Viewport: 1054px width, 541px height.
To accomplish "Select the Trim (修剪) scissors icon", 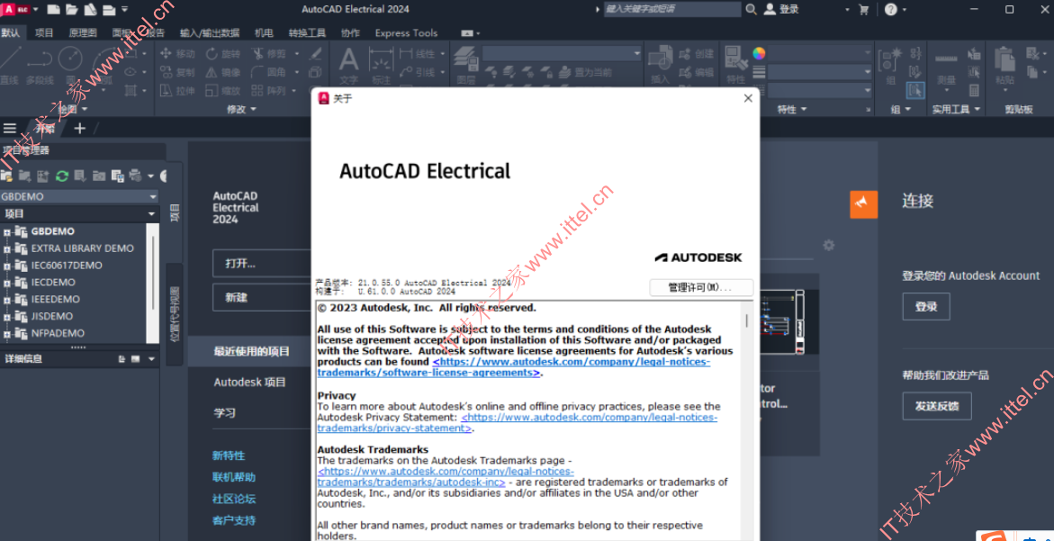I will (x=257, y=54).
